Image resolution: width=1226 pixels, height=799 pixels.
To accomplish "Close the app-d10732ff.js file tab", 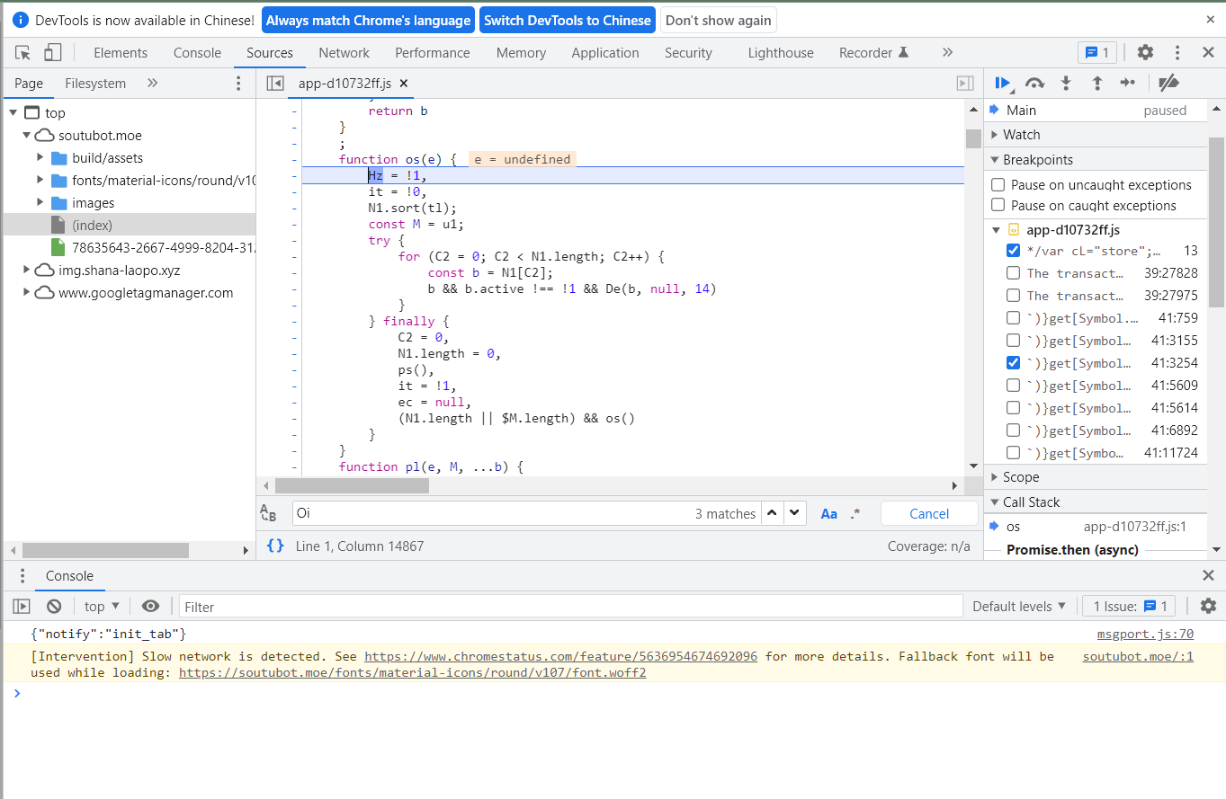I will [404, 84].
